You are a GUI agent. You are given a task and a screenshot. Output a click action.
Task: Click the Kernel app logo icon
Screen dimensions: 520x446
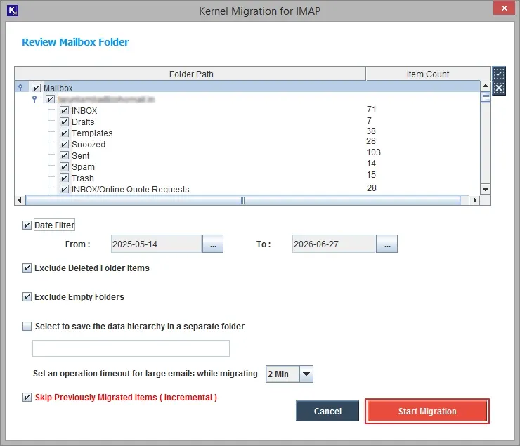[12, 11]
